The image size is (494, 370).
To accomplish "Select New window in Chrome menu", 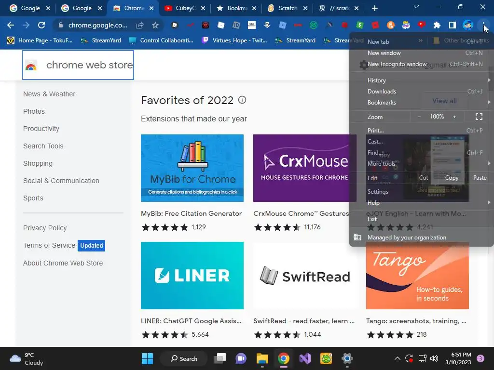I will pos(422,53).
